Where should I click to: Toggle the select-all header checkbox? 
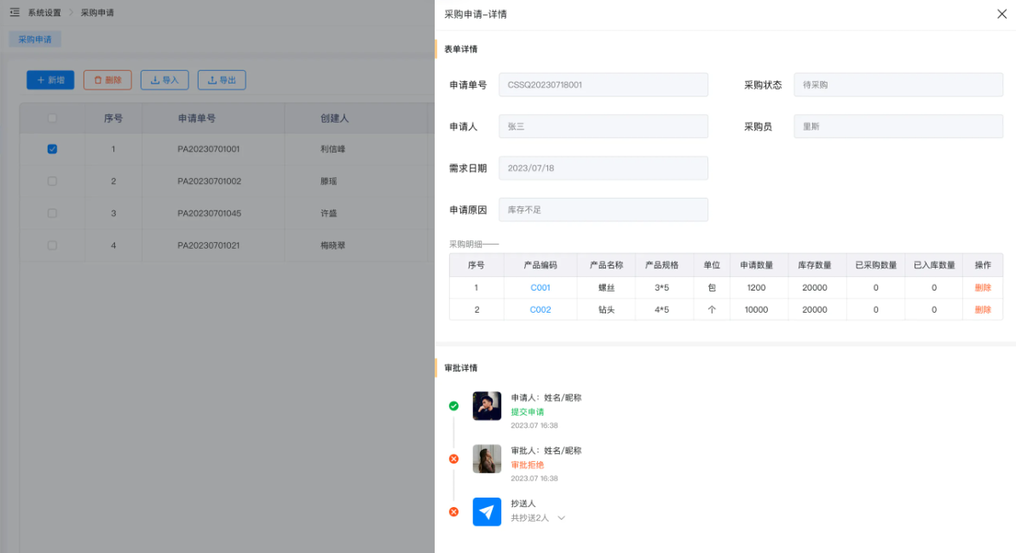tap(53, 118)
